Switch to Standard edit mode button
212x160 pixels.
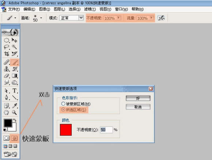click(6, 138)
